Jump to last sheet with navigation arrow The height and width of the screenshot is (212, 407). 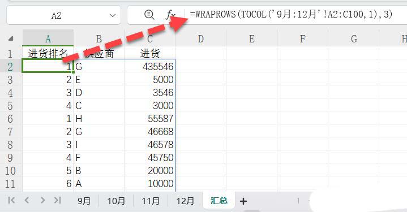point(57,200)
